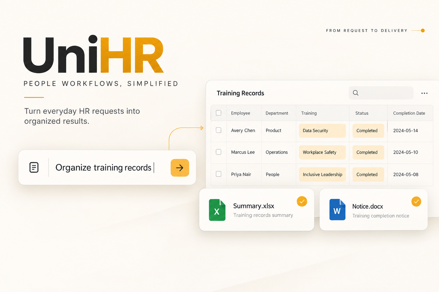Toggle the select-all checkbox in table header
Viewport: 439px width, 292px height.
point(219,113)
